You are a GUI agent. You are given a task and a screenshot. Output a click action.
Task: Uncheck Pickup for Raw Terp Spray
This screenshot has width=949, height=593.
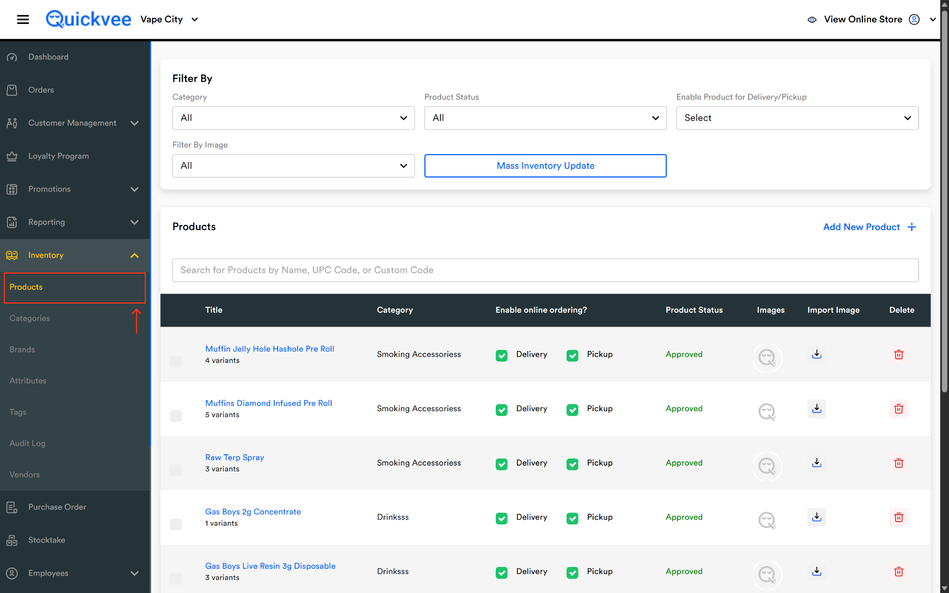point(572,464)
